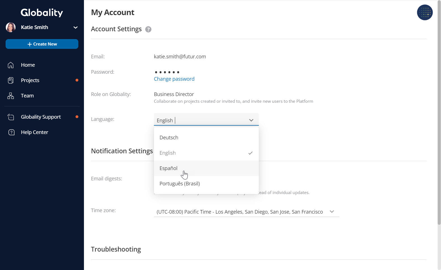Click the Notification Settings heading

(122, 151)
